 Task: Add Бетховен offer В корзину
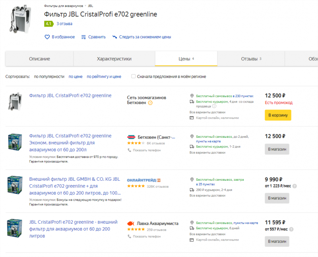pos(278,115)
